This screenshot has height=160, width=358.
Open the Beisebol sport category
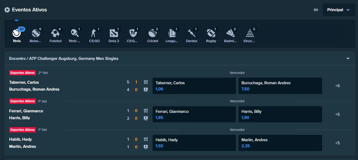point(36,34)
